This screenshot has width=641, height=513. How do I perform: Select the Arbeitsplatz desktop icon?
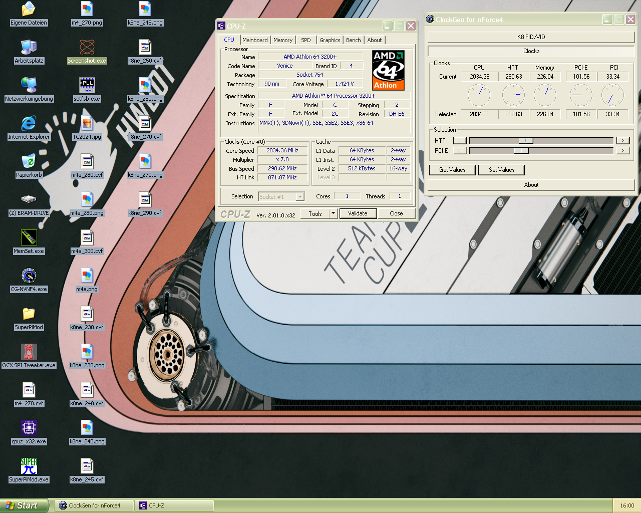point(29,51)
